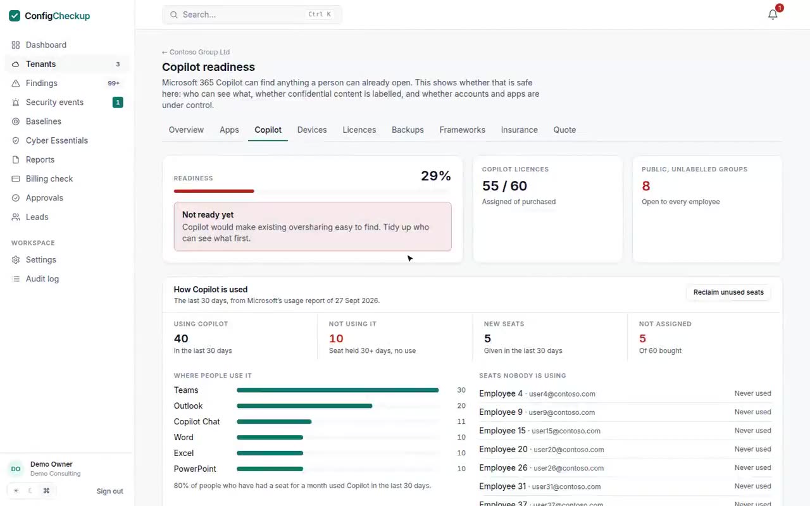Image resolution: width=810 pixels, height=506 pixels.
Task: Open the Frameworks tab
Action: point(463,130)
